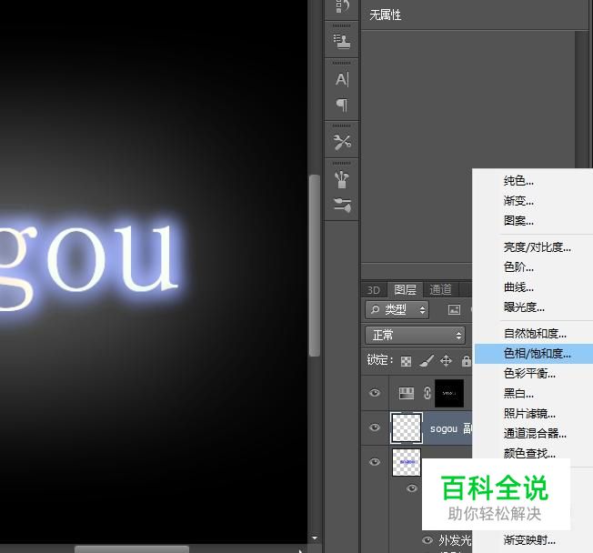
Task: Choose 渐变映射... adjustment
Action: coord(529,540)
